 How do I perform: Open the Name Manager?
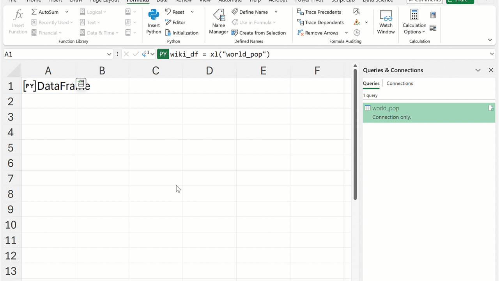(218, 22)
